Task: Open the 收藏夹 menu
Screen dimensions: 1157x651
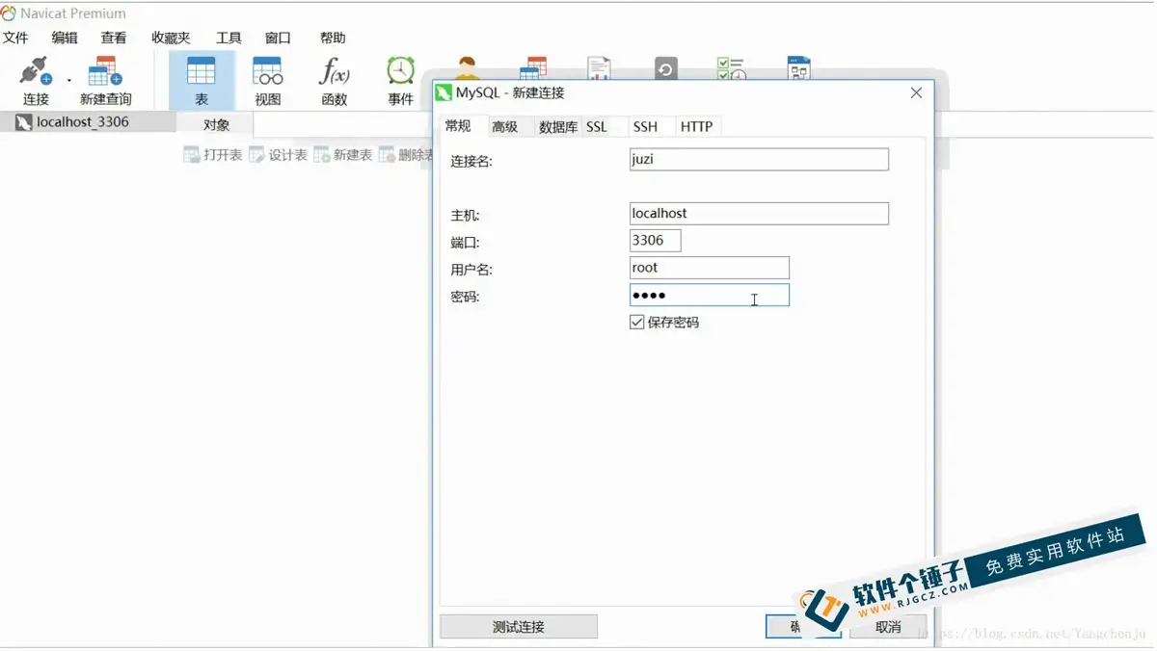Action: pyautogui.click(x=171, y=38)
